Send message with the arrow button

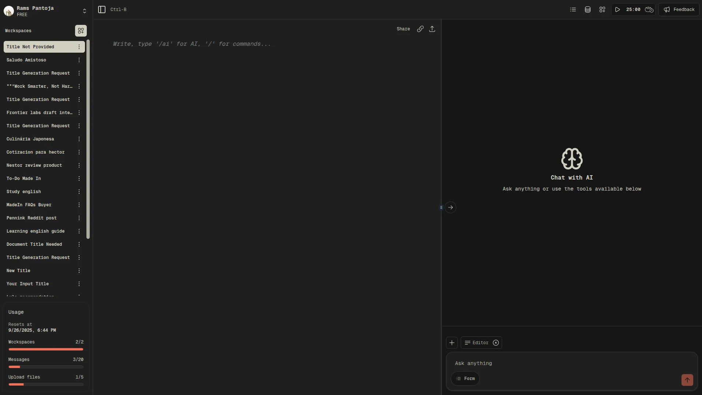(687, 380)
